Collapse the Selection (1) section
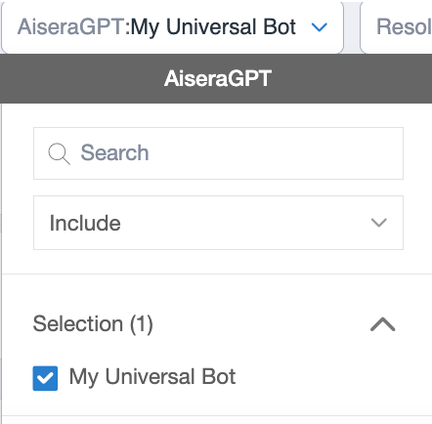The height and width of the screenshot is (424, 432). point(383,324)
